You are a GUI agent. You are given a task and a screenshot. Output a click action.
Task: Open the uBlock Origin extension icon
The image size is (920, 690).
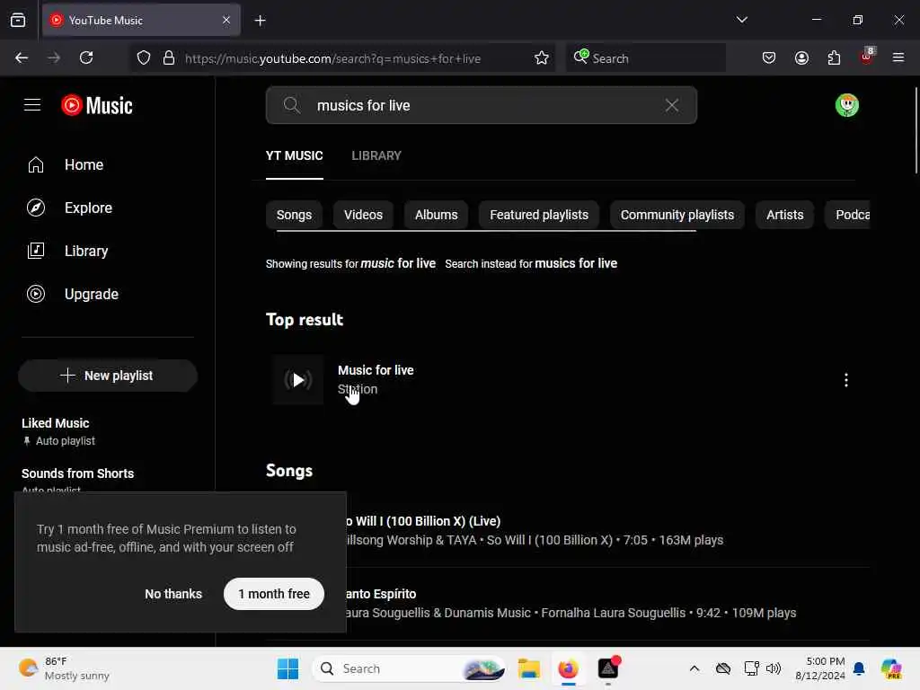click(x=867, y=58)
